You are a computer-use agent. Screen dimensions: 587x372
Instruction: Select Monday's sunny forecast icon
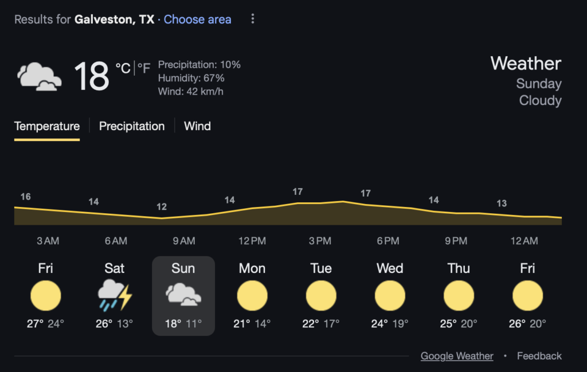coord(252,296)
